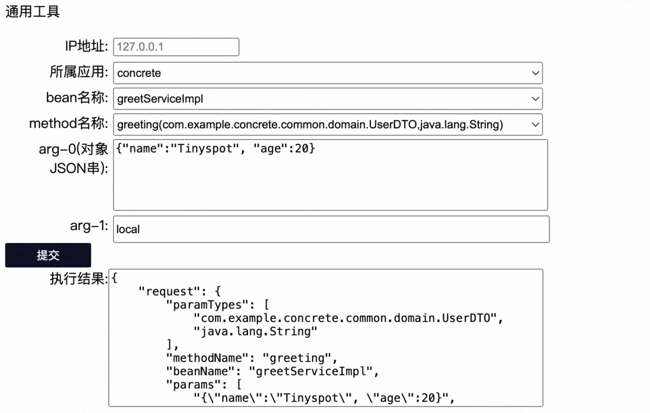
Task: Click the IP地址 label
Action: pyautogui.click(x=87, y=46)
